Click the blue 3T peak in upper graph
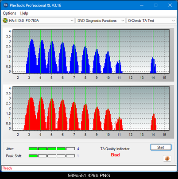The width and height of the screenshot is (178, 179). [x=31, y=56]
